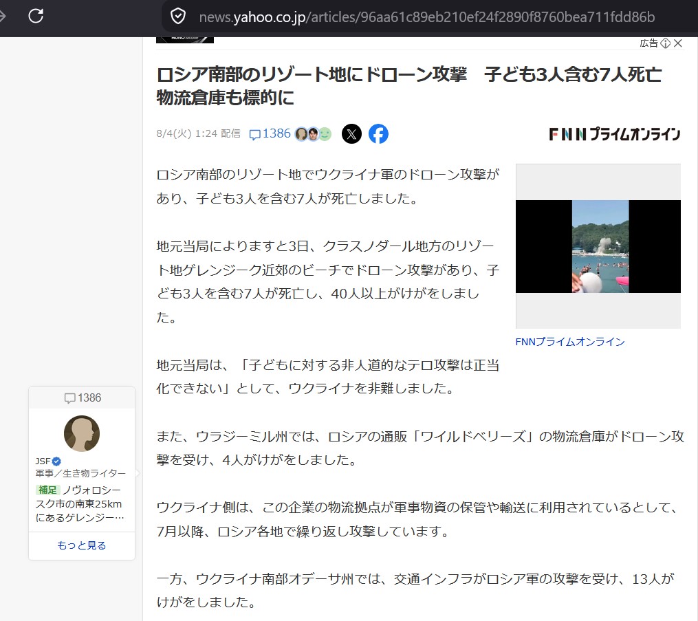Open the 1386 comments header in the sidebar
698x621 pixels.
pos(83,398)
